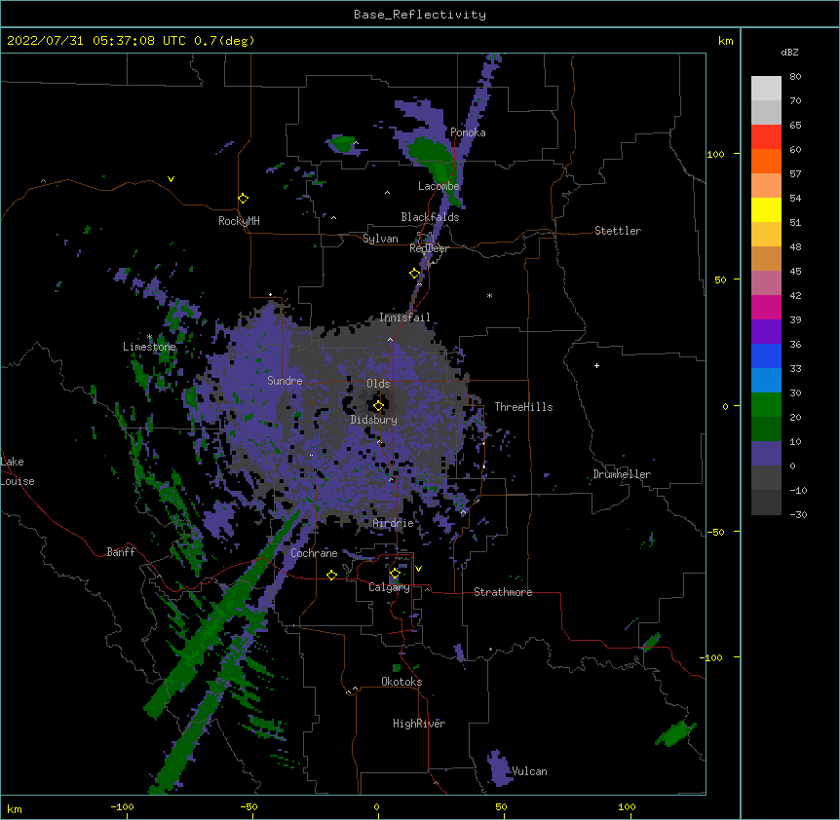Click the -50 tick on the right axis
This screenshot has width=840, height=820.
point(715,532)
